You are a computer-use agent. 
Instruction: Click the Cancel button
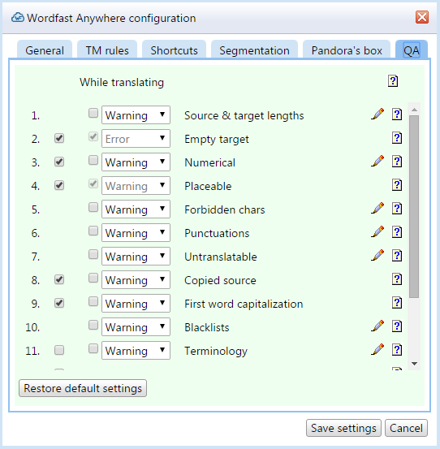click(x=406, y=428)
